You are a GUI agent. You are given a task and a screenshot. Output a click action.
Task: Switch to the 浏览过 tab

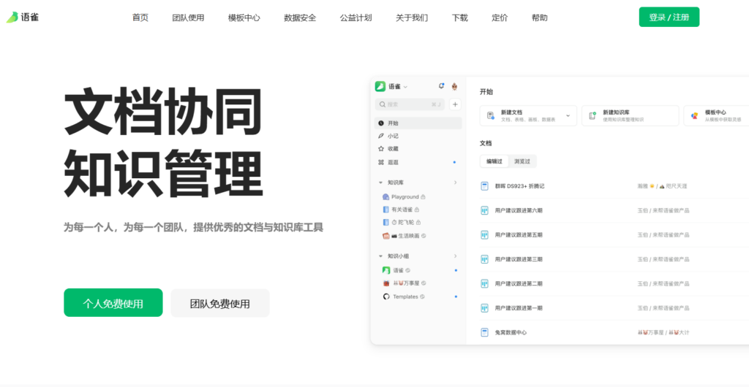click(522, 161)
